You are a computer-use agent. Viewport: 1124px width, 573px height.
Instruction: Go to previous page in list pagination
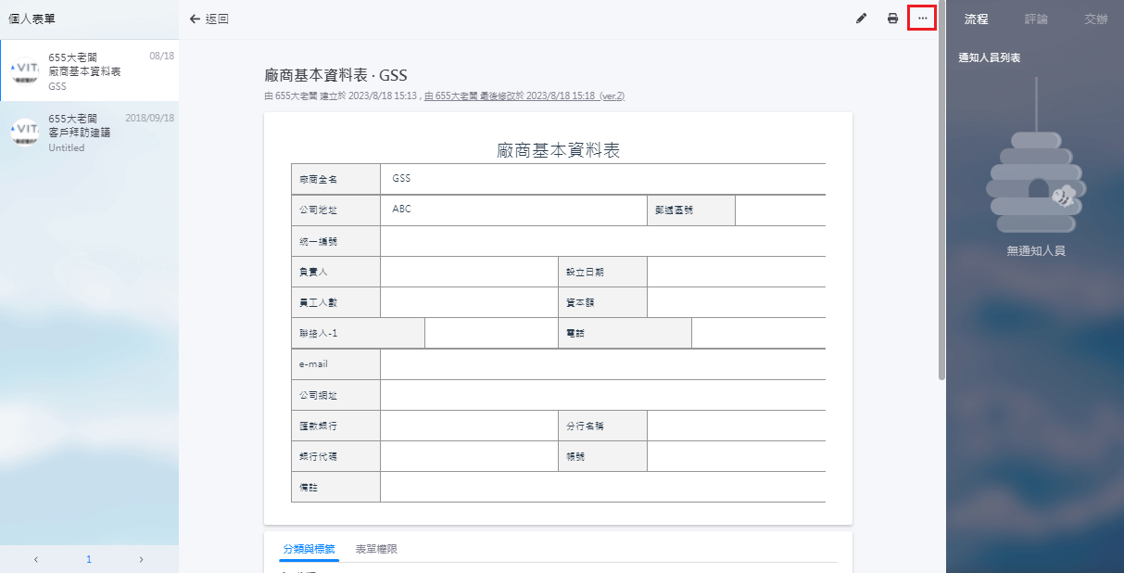tap(36, 559)
